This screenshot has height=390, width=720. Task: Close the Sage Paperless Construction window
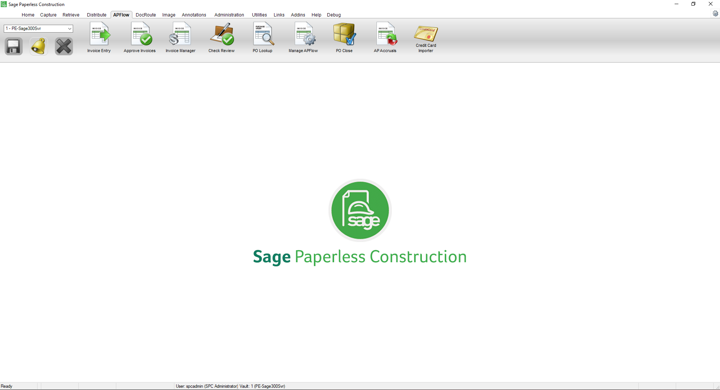point(711,4)
